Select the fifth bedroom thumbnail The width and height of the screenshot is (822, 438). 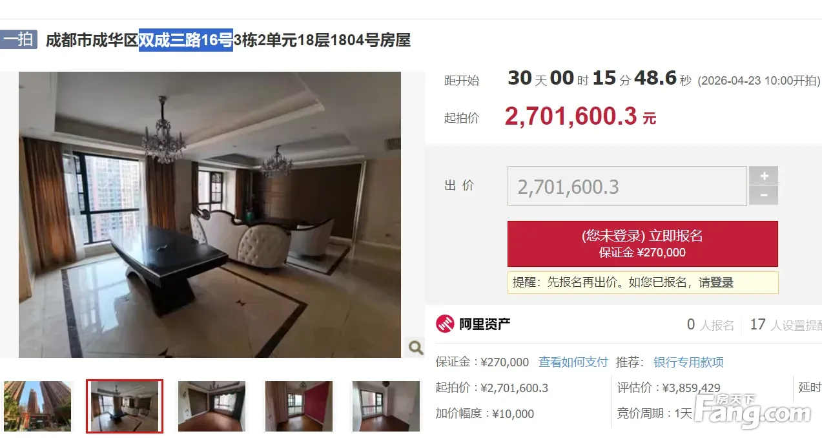(385, 406)
